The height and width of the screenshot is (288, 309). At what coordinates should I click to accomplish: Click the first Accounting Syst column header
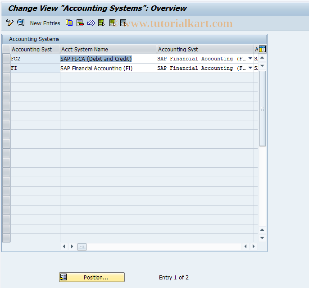click(x=35, y=49)
